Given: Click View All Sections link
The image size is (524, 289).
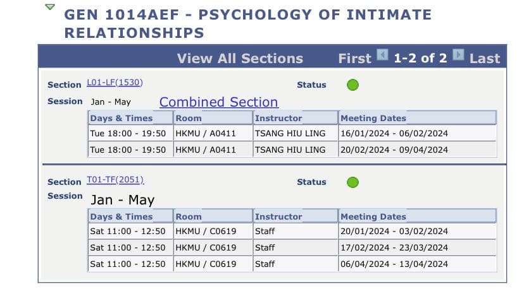Looking at the screenshot, I should 240,58.
